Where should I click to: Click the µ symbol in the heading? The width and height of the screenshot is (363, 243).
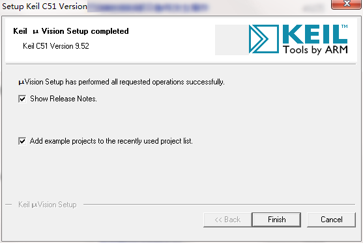pyautogui.click(x=35, y=32)
